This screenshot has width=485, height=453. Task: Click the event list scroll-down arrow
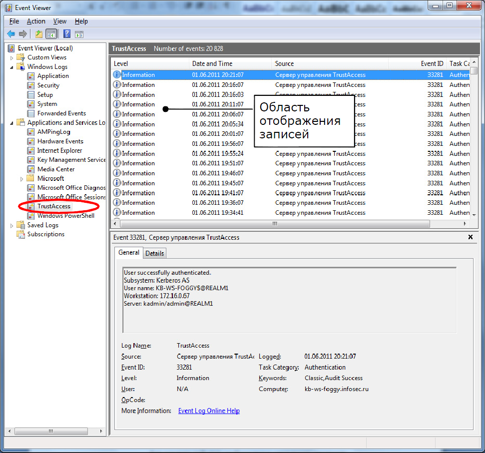pyautogui.click(x=474, y=215)
